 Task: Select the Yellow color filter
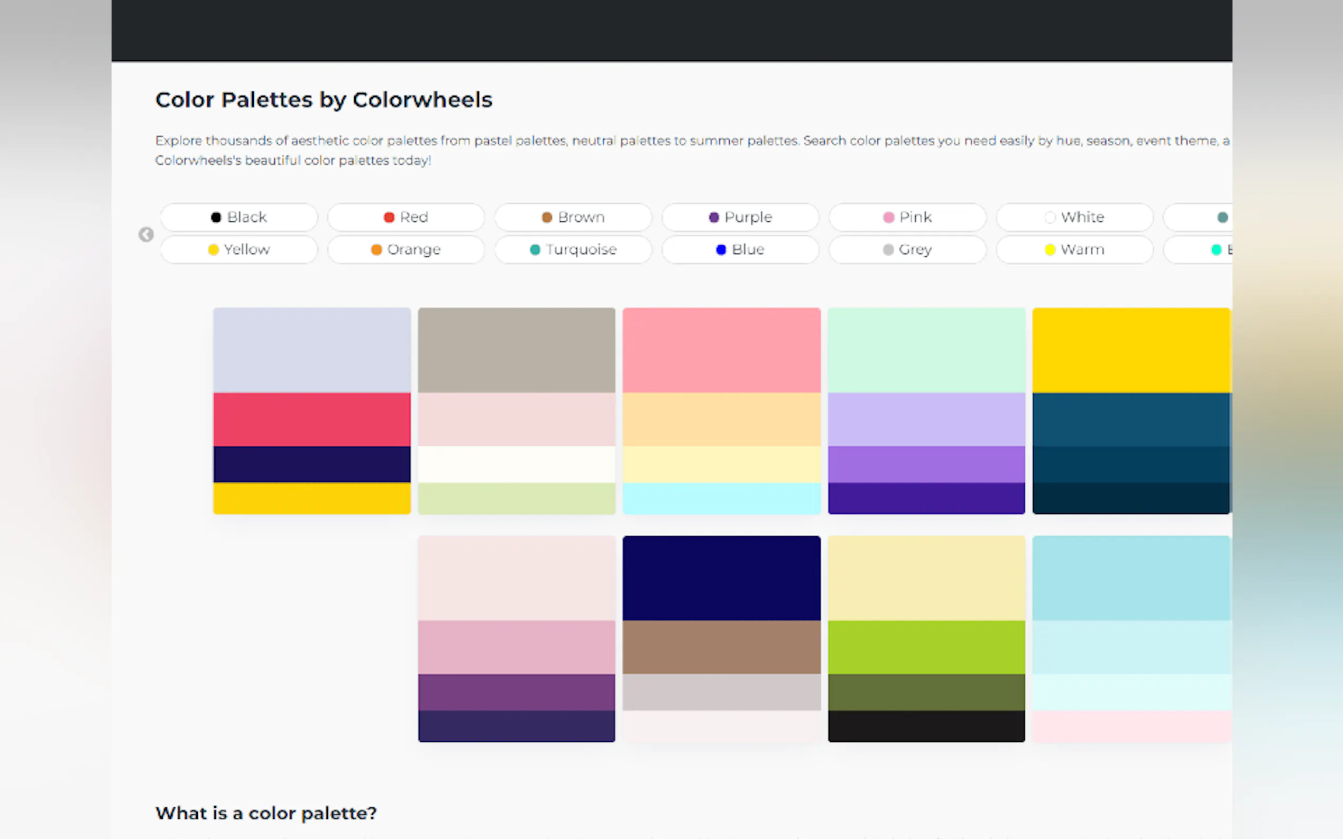click(x=239, y=250)
